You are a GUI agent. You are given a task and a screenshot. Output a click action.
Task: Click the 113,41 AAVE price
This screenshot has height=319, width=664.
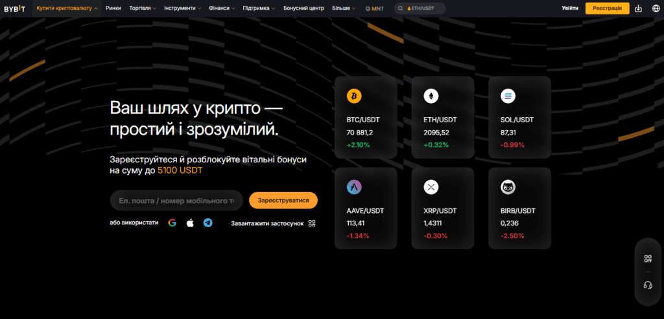pos(355,223)
